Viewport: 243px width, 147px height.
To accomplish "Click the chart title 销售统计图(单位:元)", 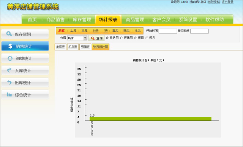I will tap(148, 60).
